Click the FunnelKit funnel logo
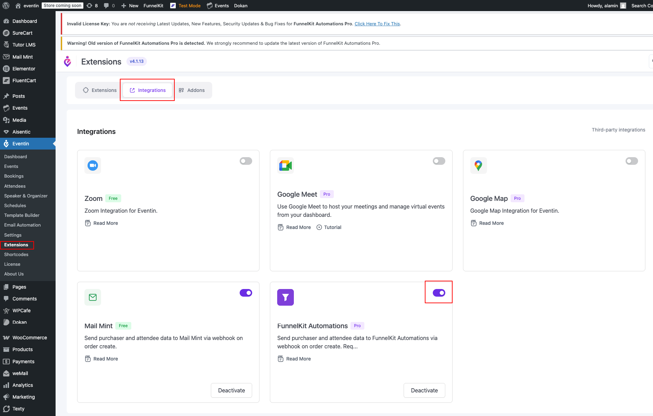This screenshot has height=416, width=653. (x=286, y=297)
